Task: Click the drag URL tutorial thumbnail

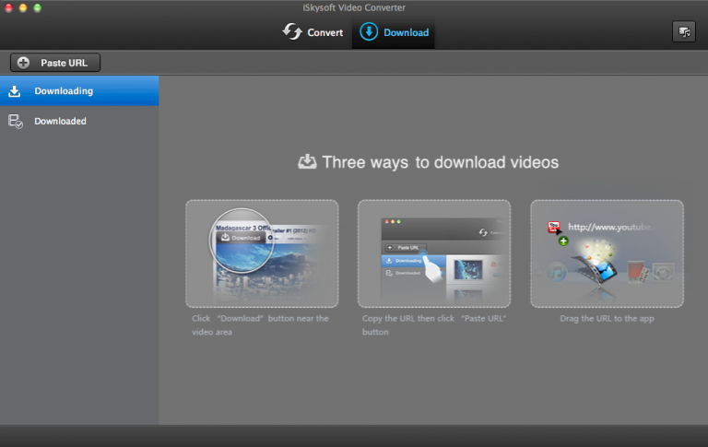Action: tap(607, 253)
